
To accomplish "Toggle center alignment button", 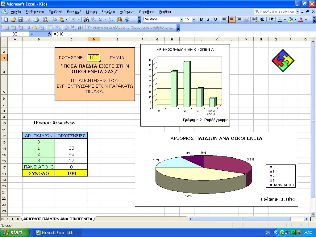I will pos(232,19).
